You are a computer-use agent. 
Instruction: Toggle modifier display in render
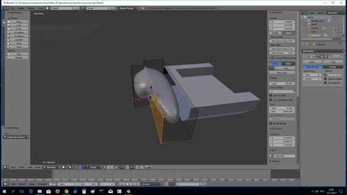[x=318, y=56]
